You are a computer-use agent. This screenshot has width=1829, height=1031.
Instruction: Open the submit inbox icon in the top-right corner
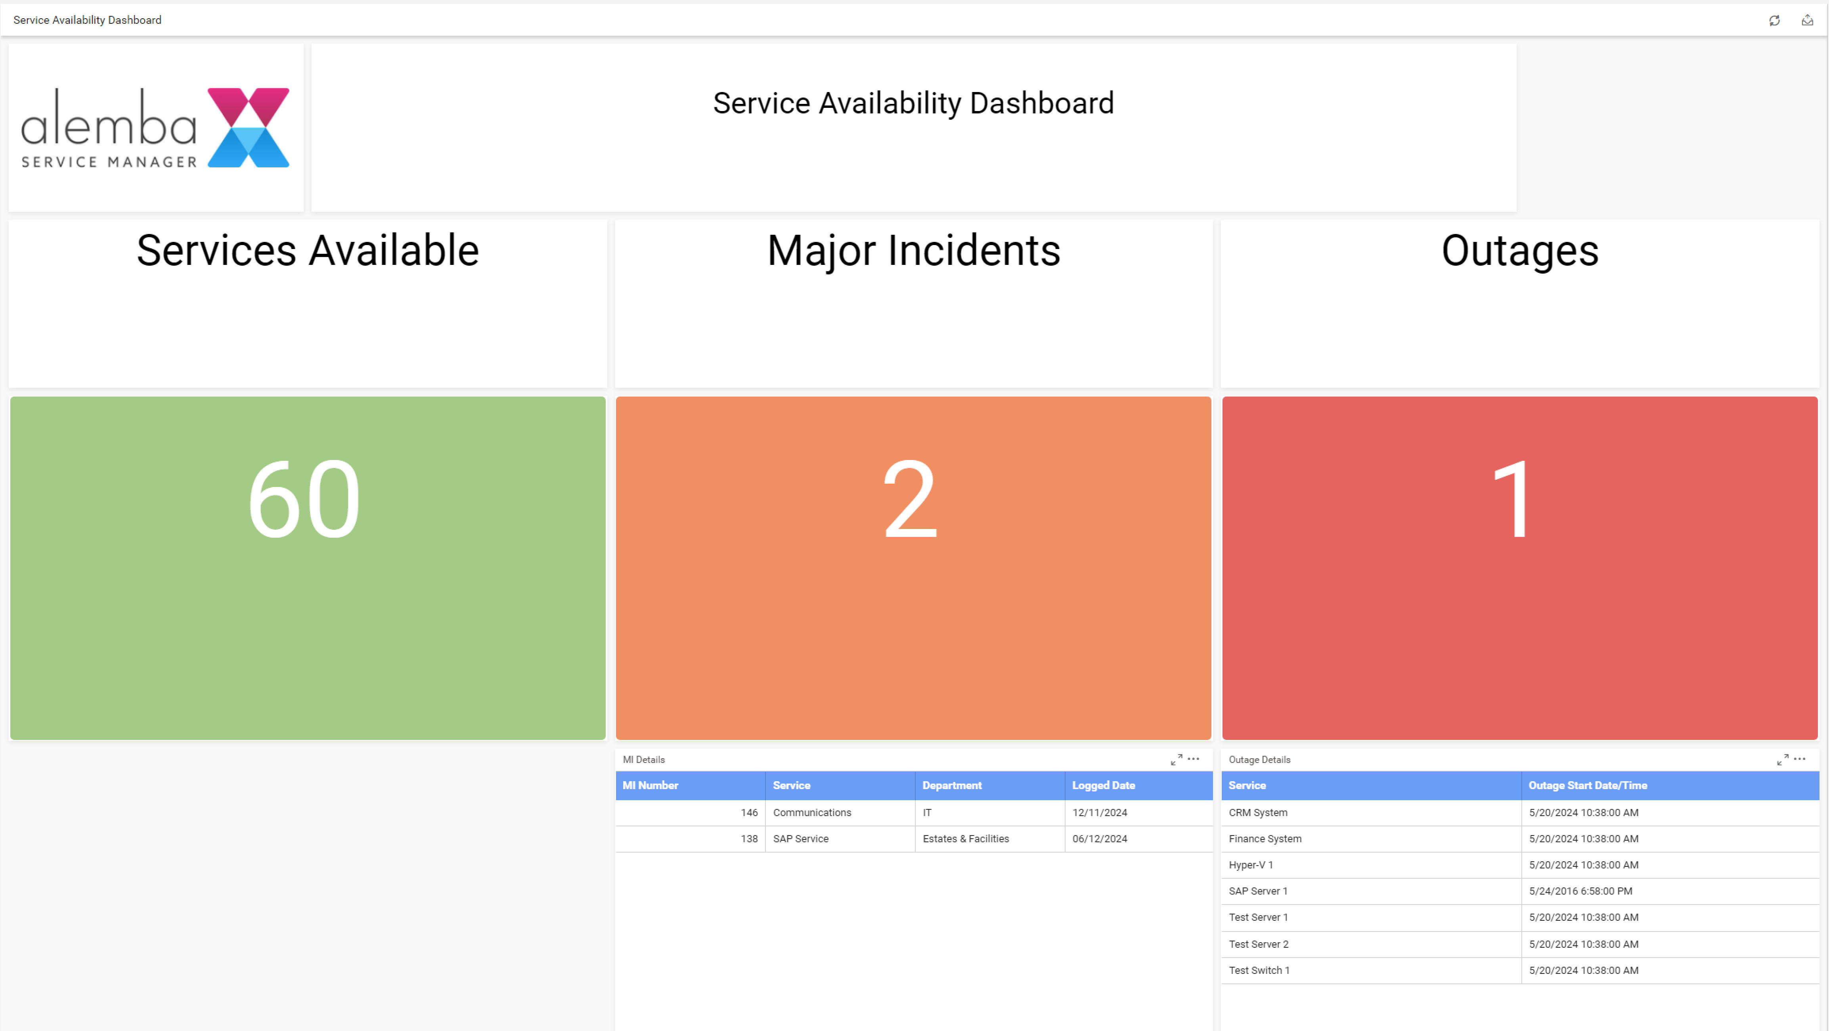click(1807, 19)
